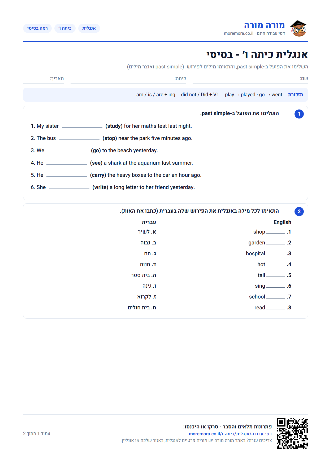Viewport: 329px width, 465px height.
Task: Select the רמה בסיסי level tag
Action: (37, 28)
